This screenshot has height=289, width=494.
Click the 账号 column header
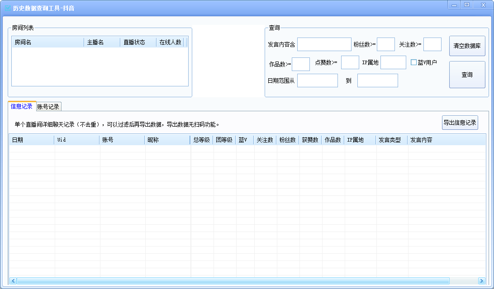(122, 140)
